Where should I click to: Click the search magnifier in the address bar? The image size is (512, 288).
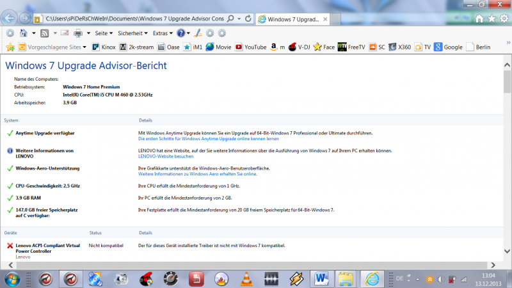click(230, 19)
